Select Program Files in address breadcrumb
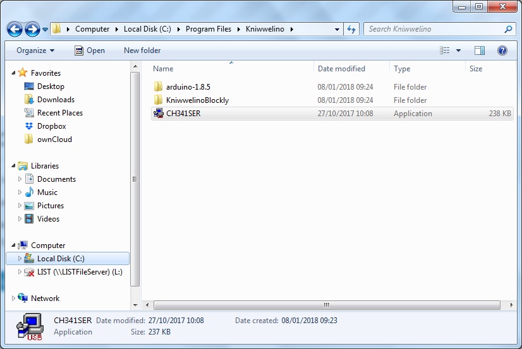Viewport: 522px width, 349px height. coord(209,29)
